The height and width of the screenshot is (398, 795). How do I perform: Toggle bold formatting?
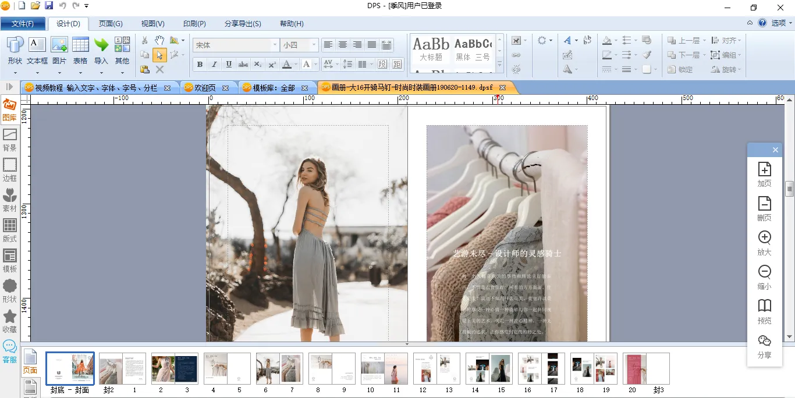(200, 65)
